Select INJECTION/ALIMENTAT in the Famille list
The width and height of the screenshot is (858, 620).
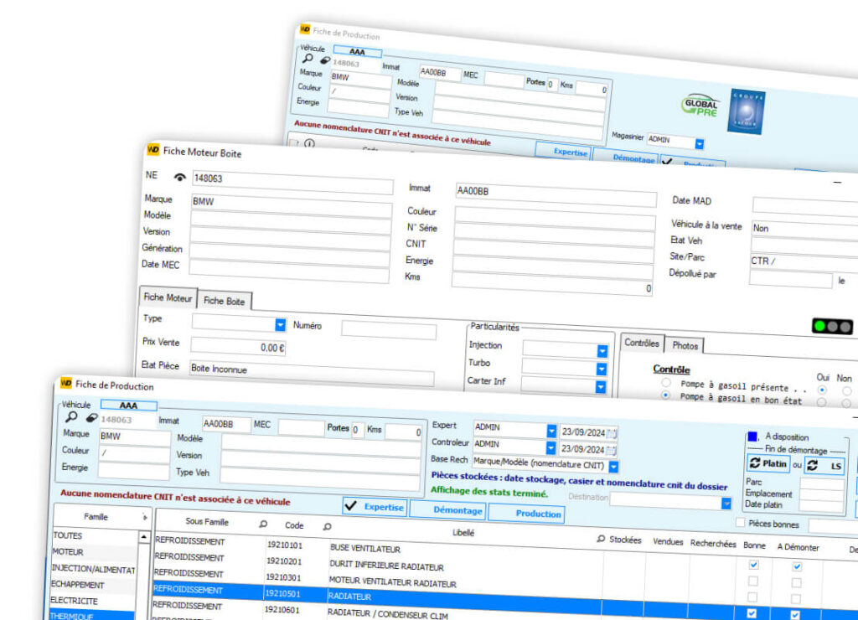pos(94,569)
